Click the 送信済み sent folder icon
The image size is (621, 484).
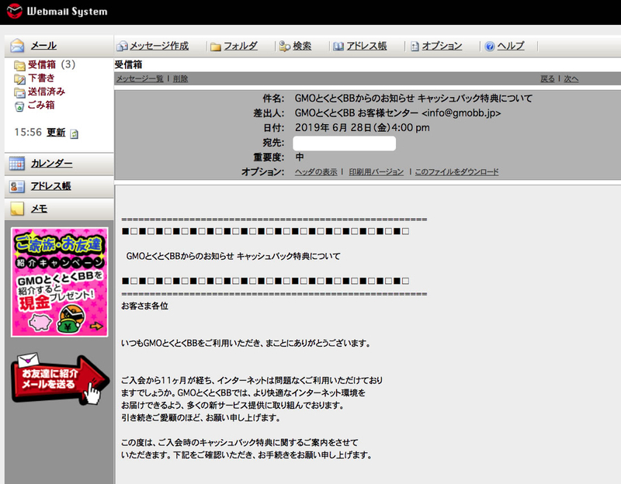pyautogui.click(x=19, y=92)
